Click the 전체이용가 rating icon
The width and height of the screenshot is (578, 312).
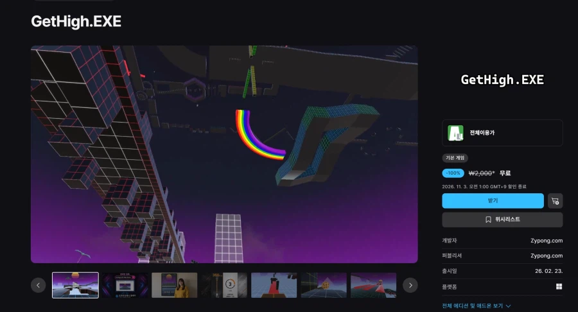(455, 133)
